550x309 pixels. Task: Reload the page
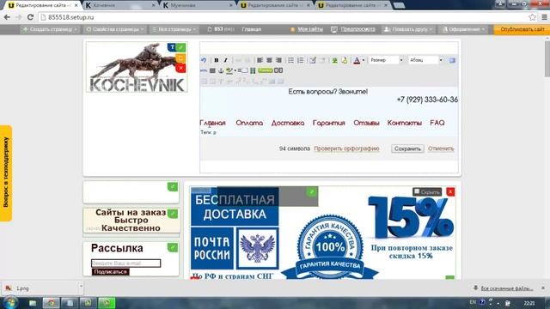tap(31, 17)
